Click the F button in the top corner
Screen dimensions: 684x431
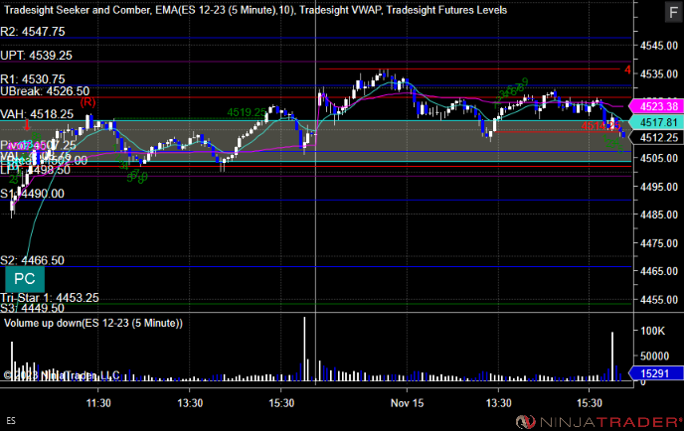pos(673,12)
